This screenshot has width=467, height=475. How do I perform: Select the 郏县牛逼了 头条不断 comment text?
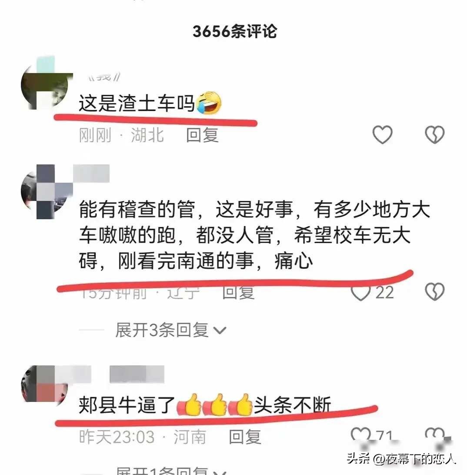point(205,405)
